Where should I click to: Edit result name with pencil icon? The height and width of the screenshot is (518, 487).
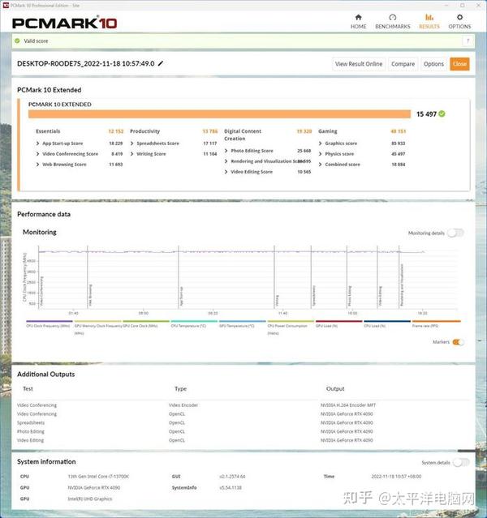tap(161, 63)
